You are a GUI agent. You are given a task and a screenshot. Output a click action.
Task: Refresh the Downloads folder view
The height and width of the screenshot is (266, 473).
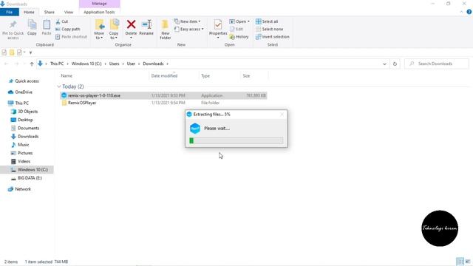(395, 64)
